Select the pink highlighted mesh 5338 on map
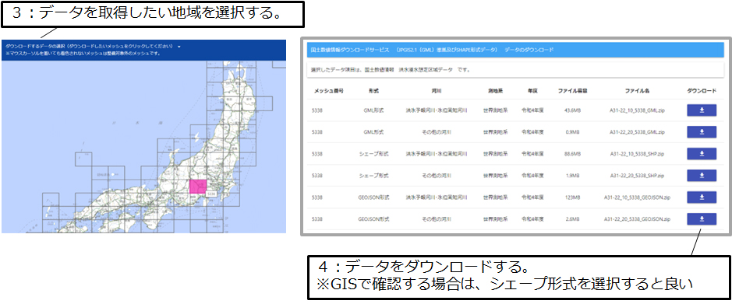 (198, 187)
